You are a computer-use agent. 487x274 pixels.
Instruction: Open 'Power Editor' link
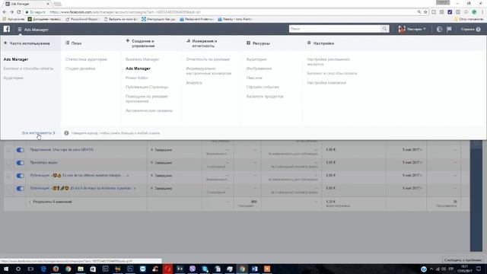point(137,78)
